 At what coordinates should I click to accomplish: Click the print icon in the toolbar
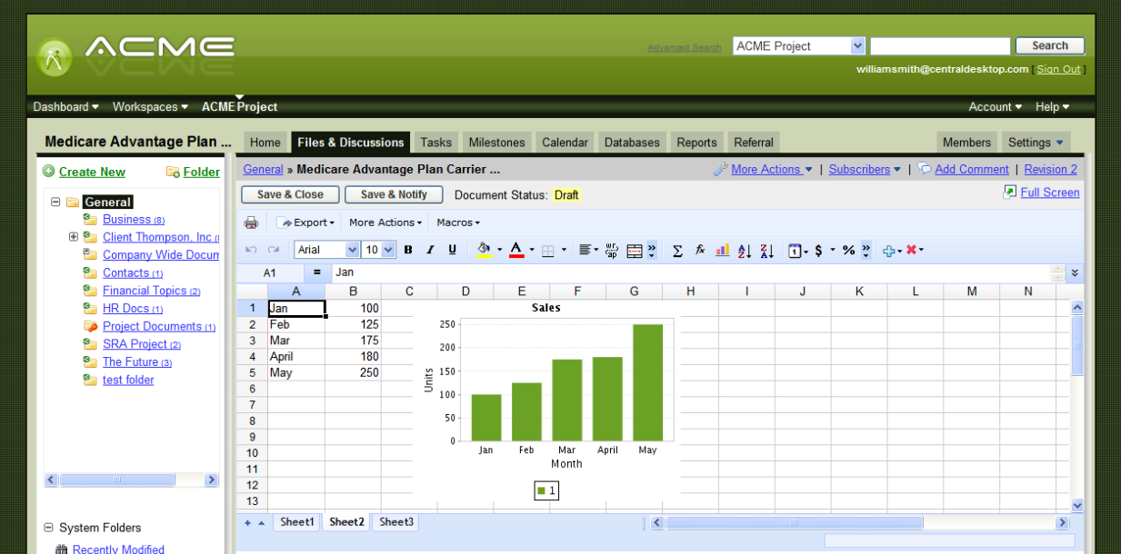tap(251, 223)
